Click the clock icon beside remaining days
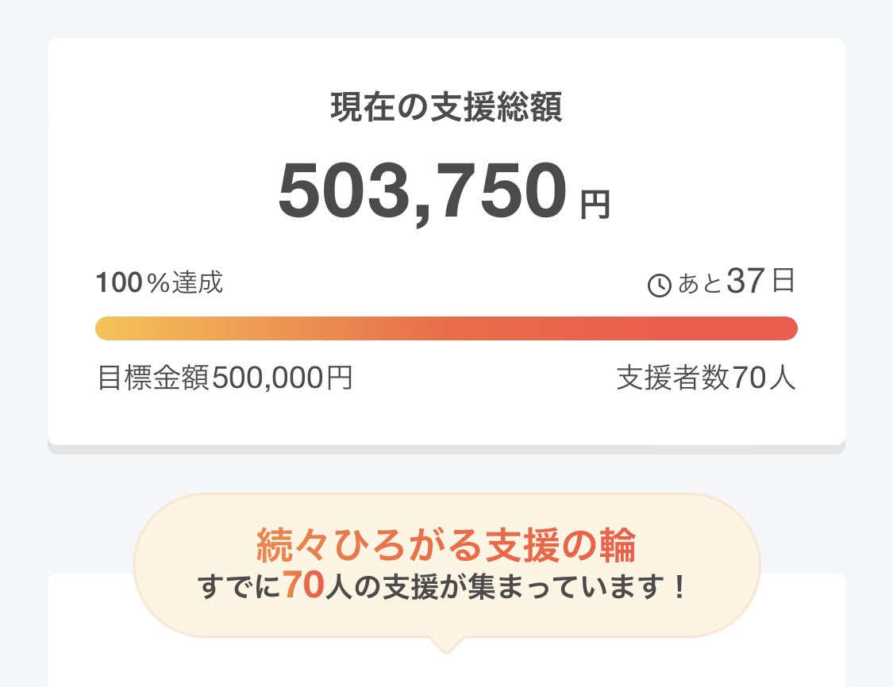 pyautogui.click(x=660, y=285)
